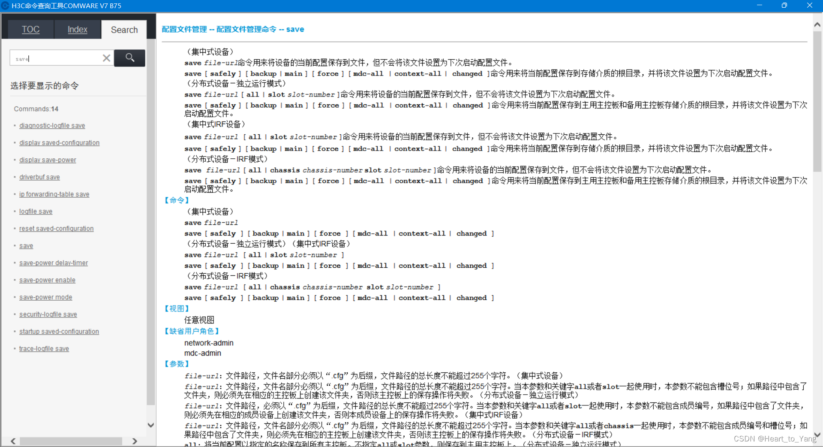Switch to the TOC tab

(x=30, y=30)
